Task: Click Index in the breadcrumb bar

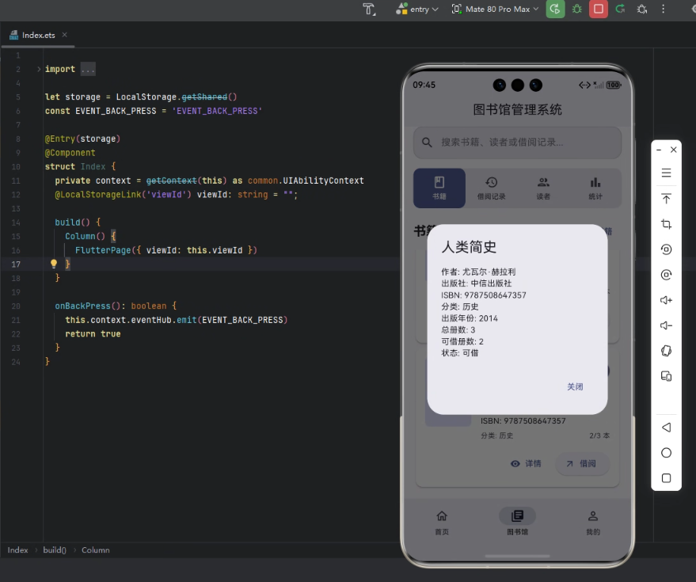Action: coord(17,550)
